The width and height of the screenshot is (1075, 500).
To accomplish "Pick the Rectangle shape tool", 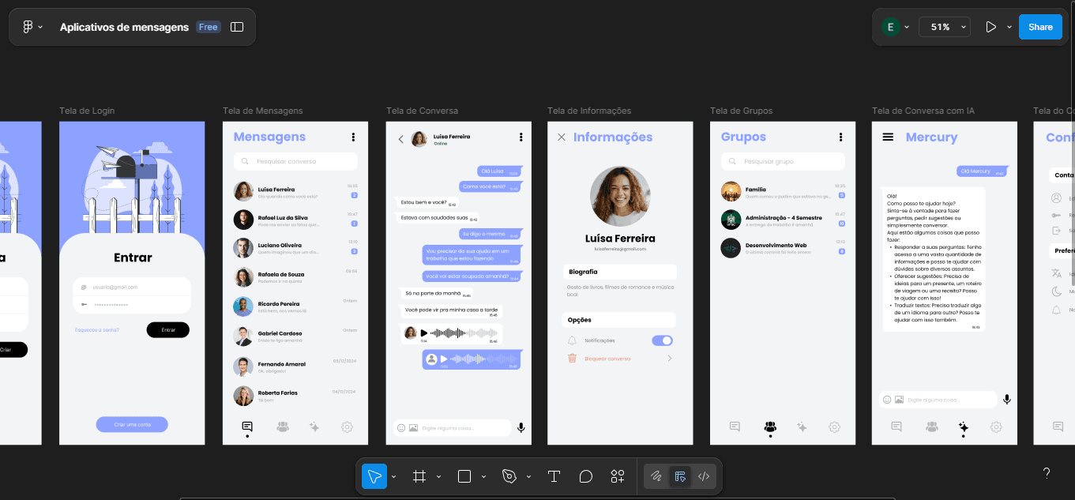I will [x=464, y=476].
